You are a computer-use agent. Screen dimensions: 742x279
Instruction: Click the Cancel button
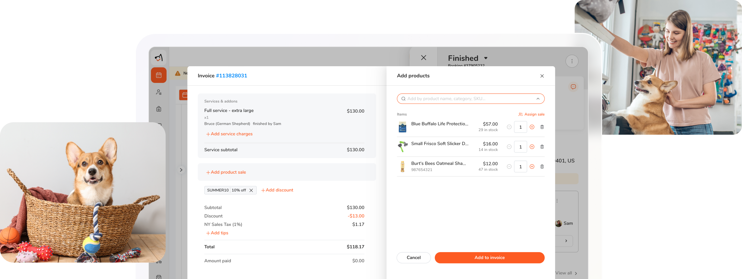tap(413, 258)
